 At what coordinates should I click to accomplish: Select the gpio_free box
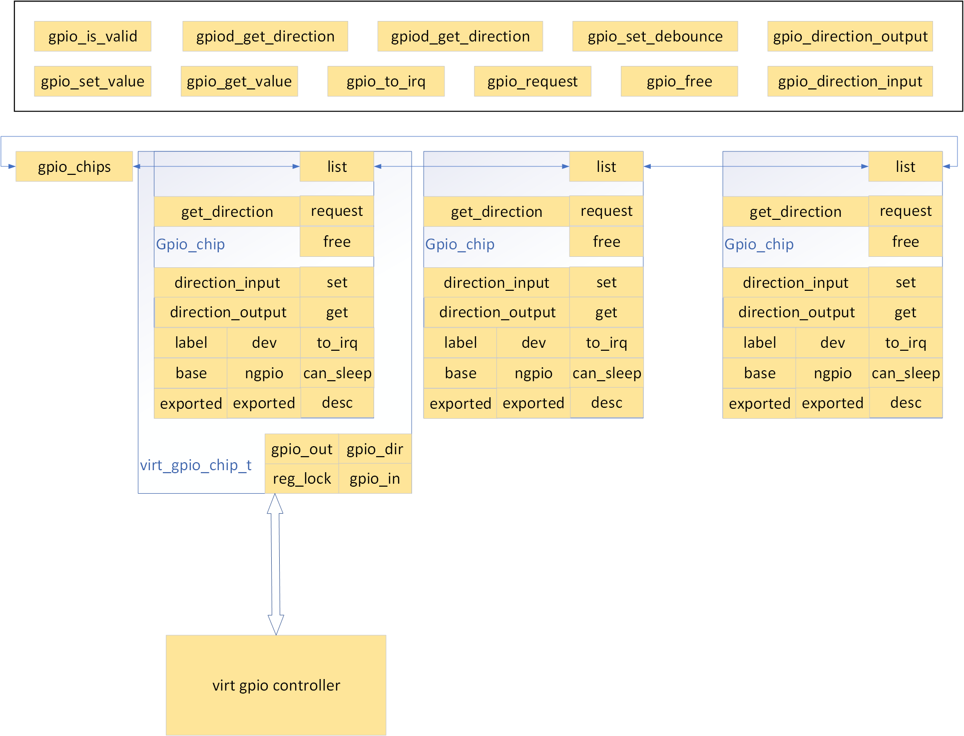(x=679, y=81)
